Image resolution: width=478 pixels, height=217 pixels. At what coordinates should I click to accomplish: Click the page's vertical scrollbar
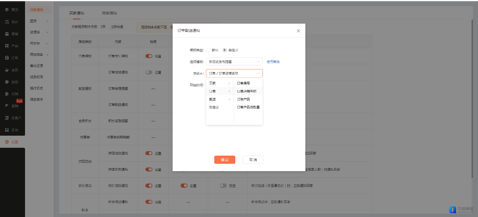[x=472, y=99]
